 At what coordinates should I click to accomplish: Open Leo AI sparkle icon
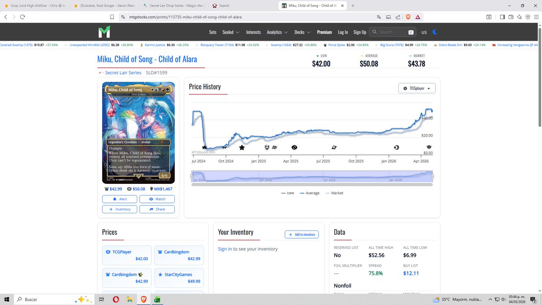519,17
